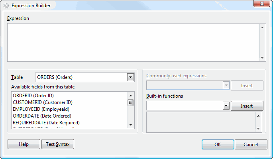Image resolution: width=273 pixels, height=159 pixels.
Task: Click the Expression Builder gear icon in title bar
Action: (6, 6)
